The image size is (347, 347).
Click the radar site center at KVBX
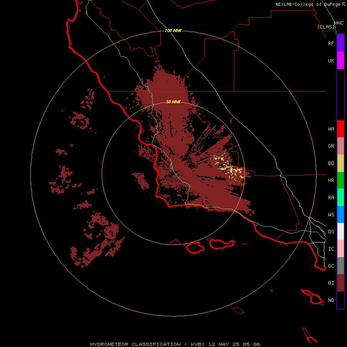(x=173, y=173)
